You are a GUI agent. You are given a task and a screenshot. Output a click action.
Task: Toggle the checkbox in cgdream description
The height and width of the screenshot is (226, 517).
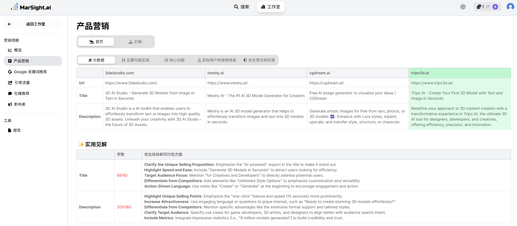pyautogui.click(x=332, y=117)
